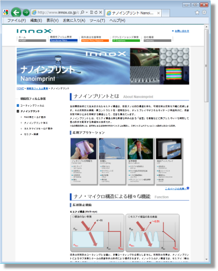Image resolution: width=218 pixels, height=271 pixels.
Task: Click the green IT Creations navigation tab
Action: point(126,40)
